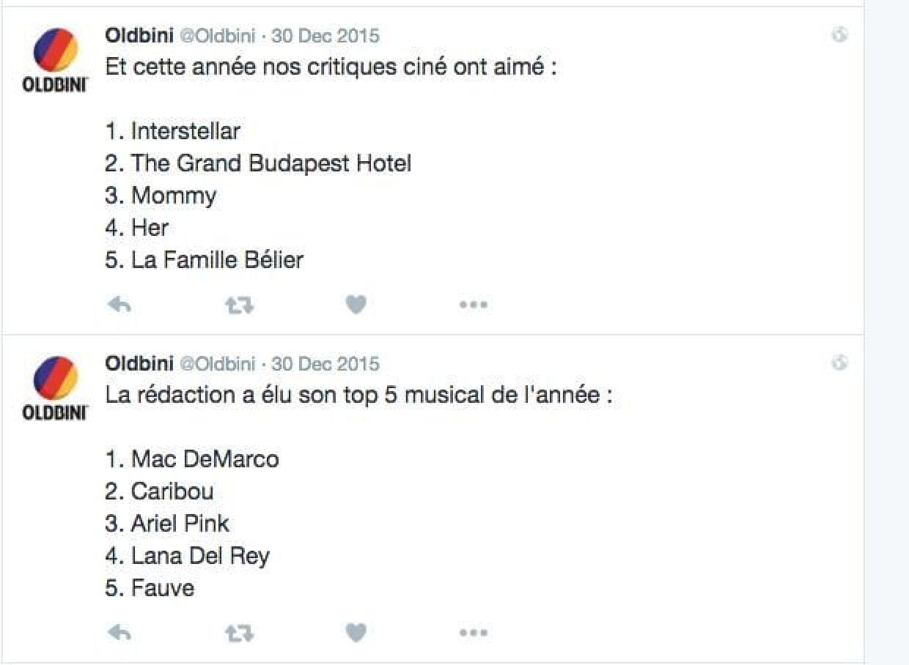The width and height of the screenshot is (909, 665).
Task: Like the film critics top 5 tweet
Action: (x=356, y=305)
